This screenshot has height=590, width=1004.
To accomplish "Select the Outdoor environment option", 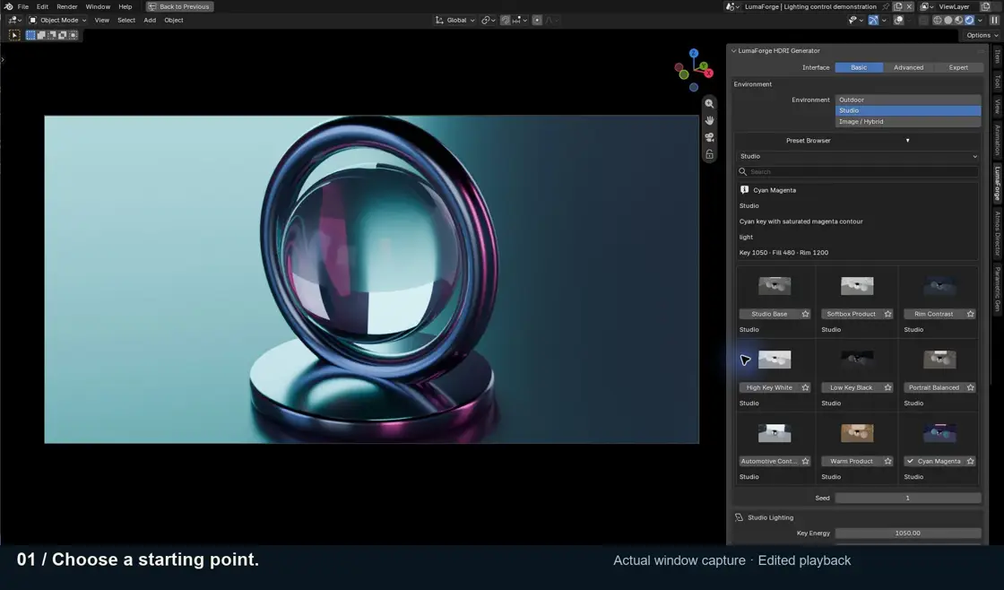I will 908,100.
